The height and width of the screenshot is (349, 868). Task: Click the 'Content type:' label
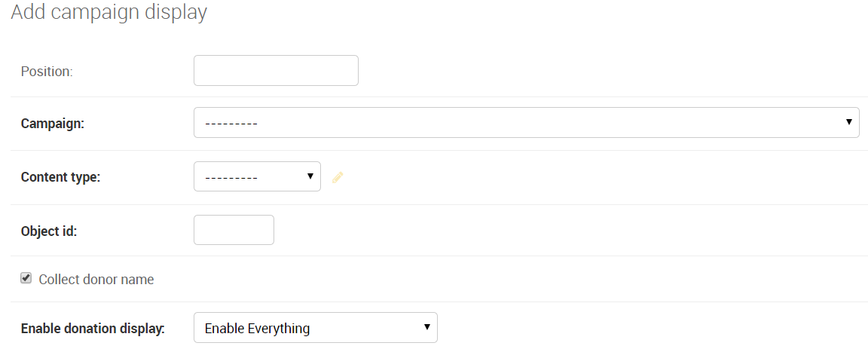(x=60, y=177)
